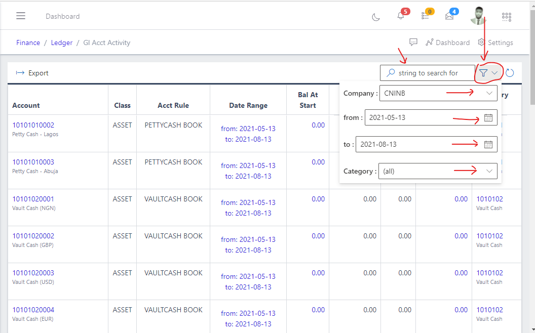Open the inbox mail icon
Screen dimensions: 535x333
[x=449, y=16]
